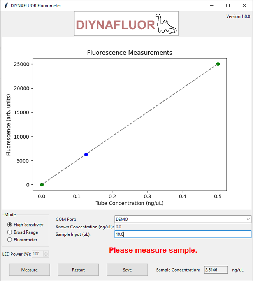Viewport: 253px width, 281px height.
Task: Click the 'Fluorescence (arb. units)' axis label
Action: point(9,125)
